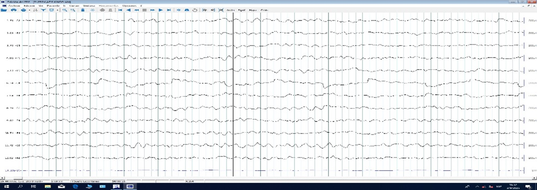537x190 pixels.
Task: Expand hidden system tray icons chevron
Action: [477, 186]
